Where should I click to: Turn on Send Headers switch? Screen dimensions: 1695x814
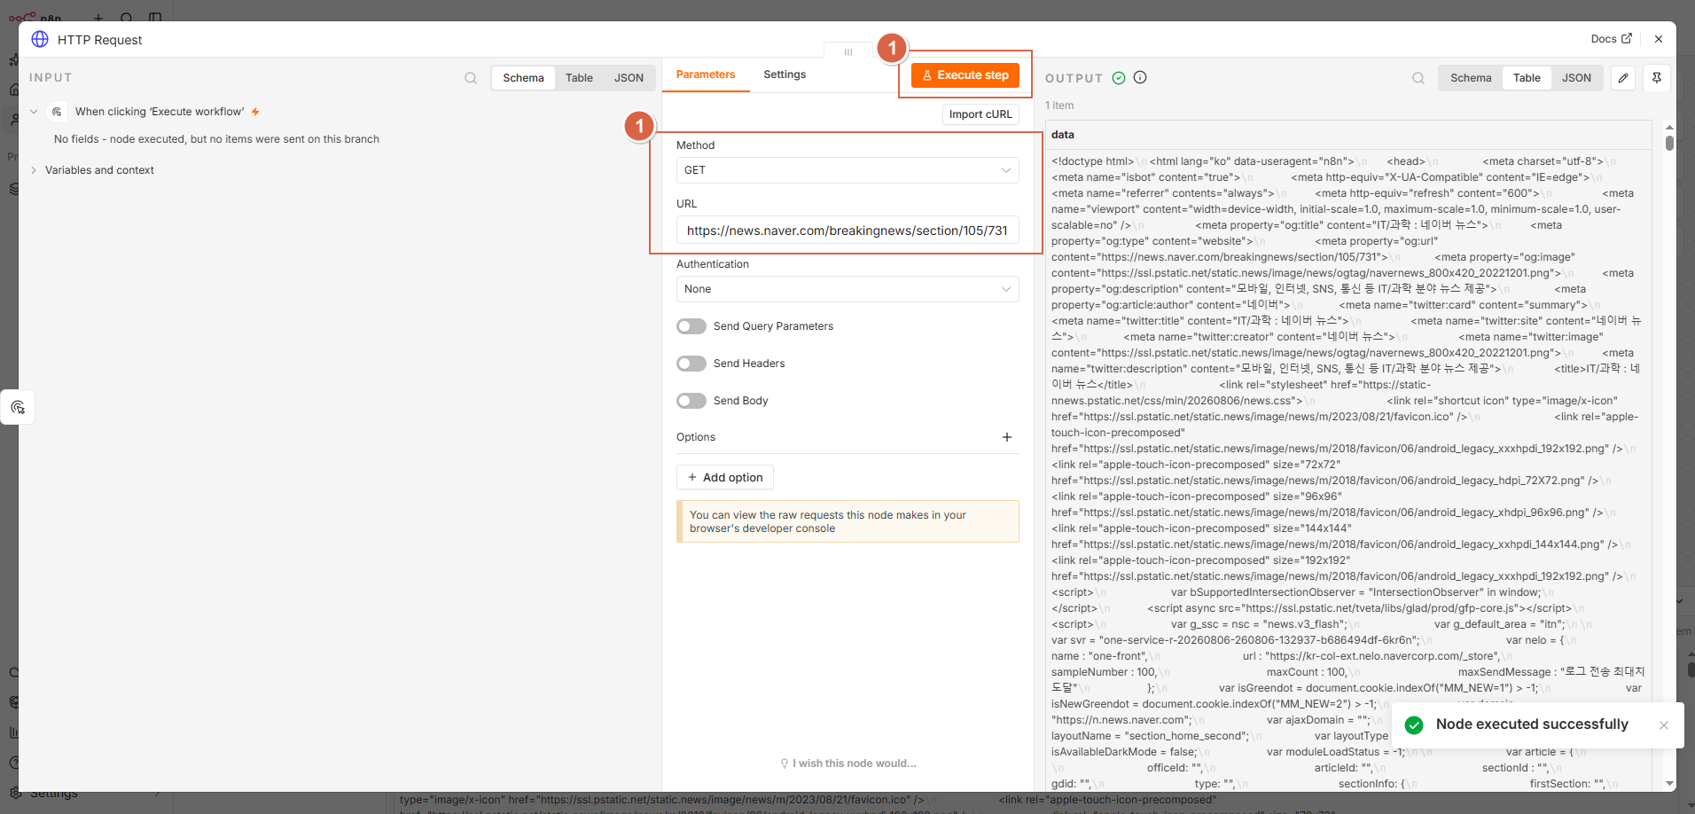pos(691,364)
